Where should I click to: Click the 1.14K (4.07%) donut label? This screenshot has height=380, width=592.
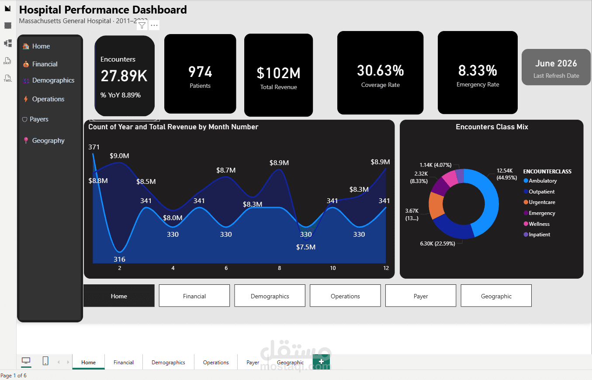[x=436, y=165]
